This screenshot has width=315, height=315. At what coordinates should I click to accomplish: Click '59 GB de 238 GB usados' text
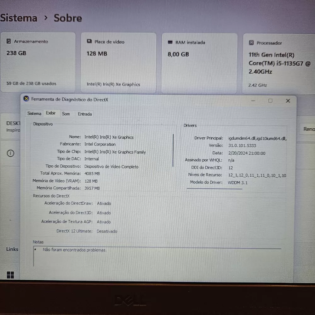(x=31, y=83)
